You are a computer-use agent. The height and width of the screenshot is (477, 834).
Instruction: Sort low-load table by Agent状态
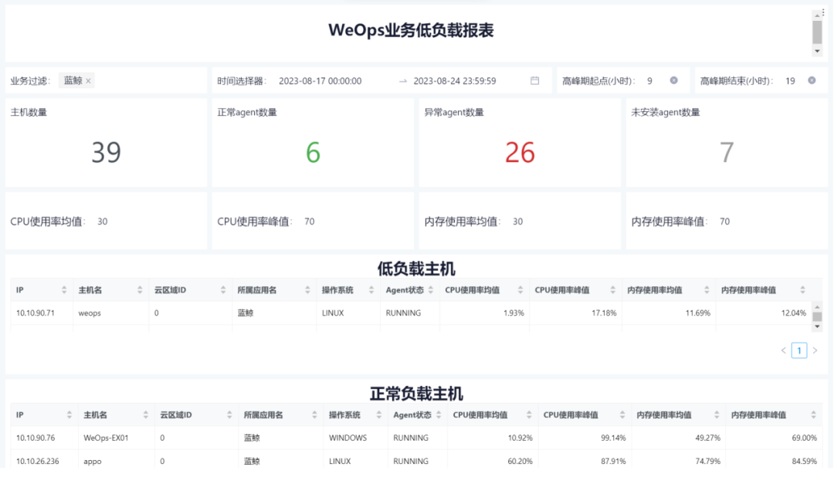point(431,289)
